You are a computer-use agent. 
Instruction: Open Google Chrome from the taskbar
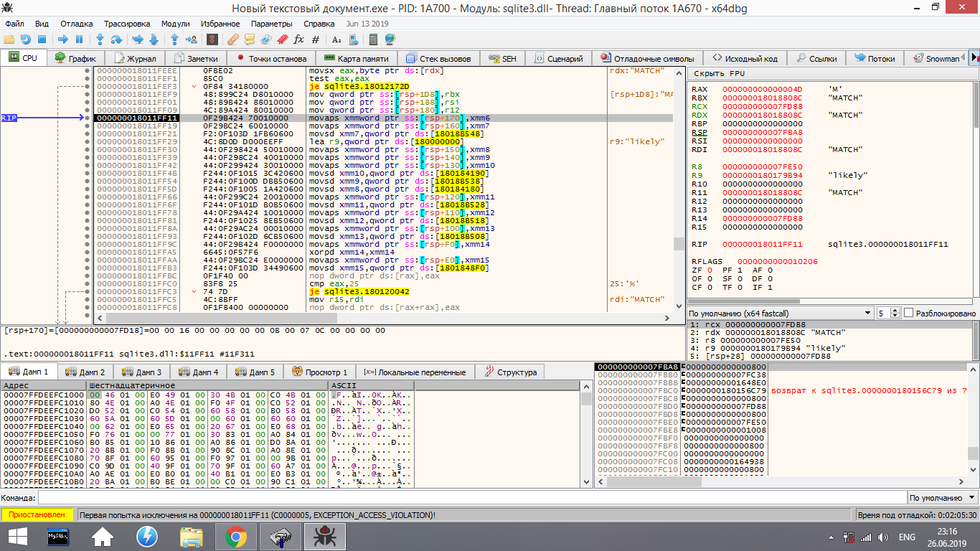236,536
